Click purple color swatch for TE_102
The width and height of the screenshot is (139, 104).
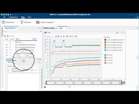[x=105, y=58]
